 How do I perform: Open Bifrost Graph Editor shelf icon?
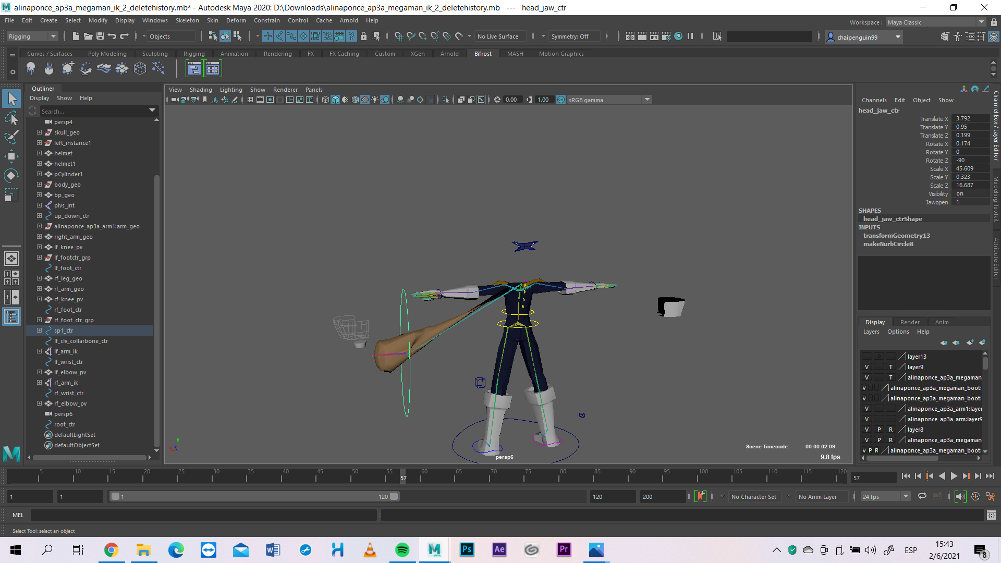194,68
